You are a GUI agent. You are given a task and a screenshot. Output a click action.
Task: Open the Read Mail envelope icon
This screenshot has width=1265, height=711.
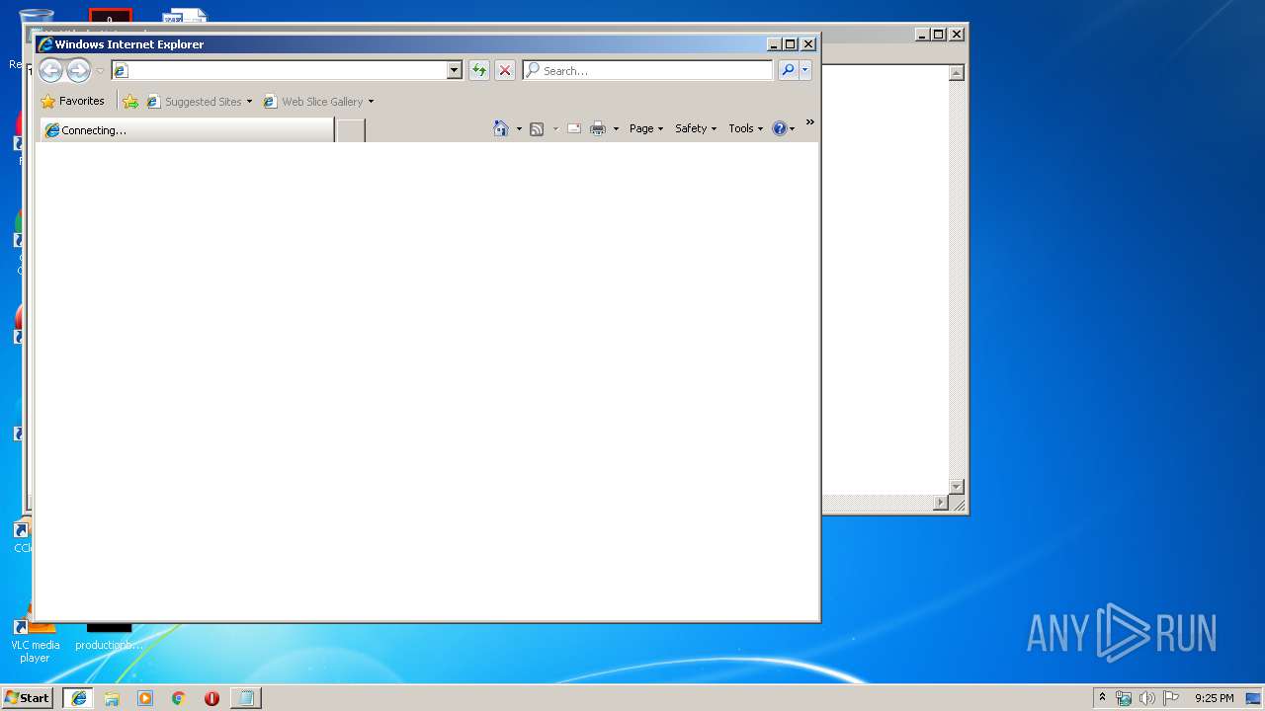click(x=574, y=128)
